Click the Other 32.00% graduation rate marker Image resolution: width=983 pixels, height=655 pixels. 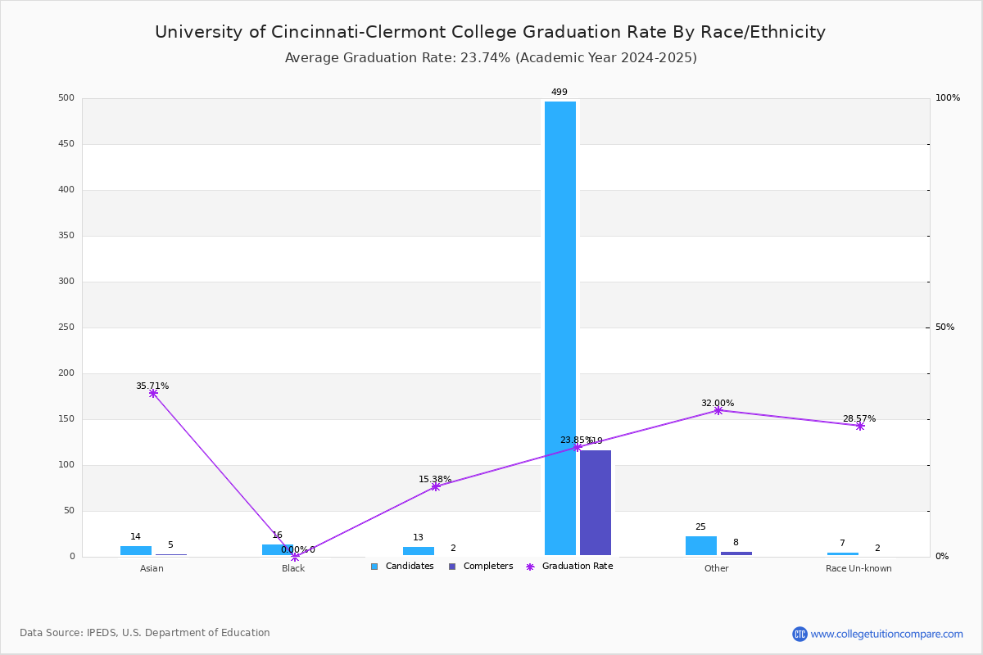click(718, 410)
